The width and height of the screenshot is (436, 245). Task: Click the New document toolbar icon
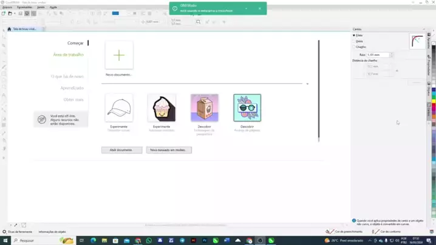coord(3,13)
